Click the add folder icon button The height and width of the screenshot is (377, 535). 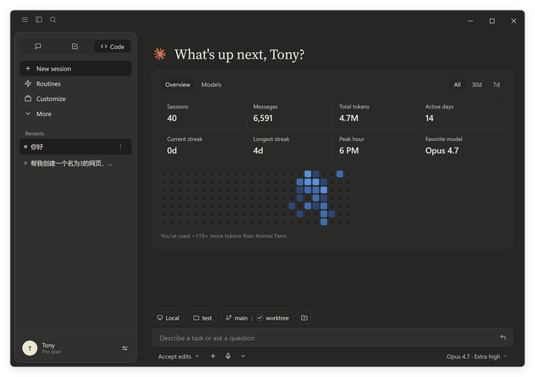304,318
